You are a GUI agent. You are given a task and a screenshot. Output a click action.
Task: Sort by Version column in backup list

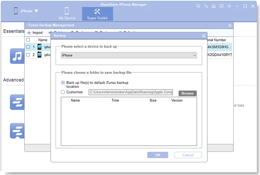click(x=183, y=100)
